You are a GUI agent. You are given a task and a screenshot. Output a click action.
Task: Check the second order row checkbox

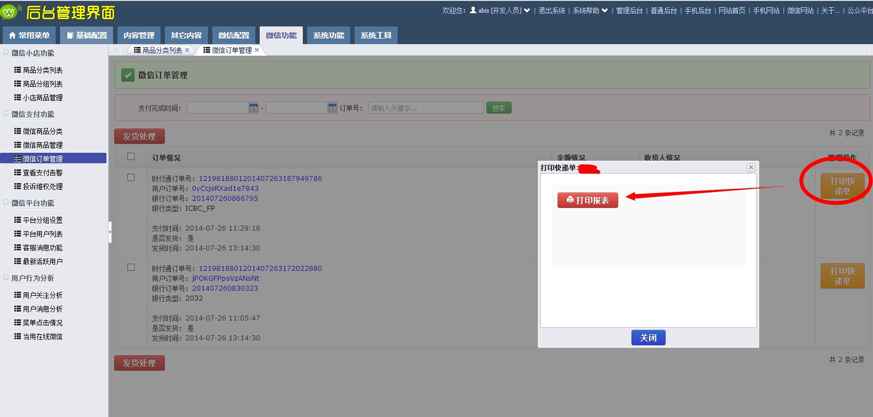pyautogui.click(x=131, y=268)
